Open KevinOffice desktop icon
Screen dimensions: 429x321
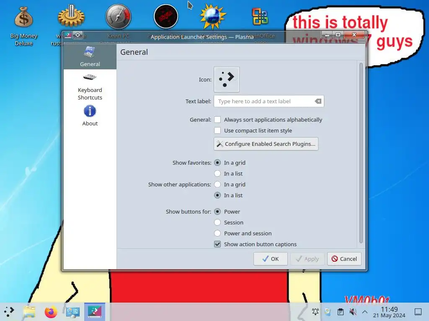click(x=260, y=16)
